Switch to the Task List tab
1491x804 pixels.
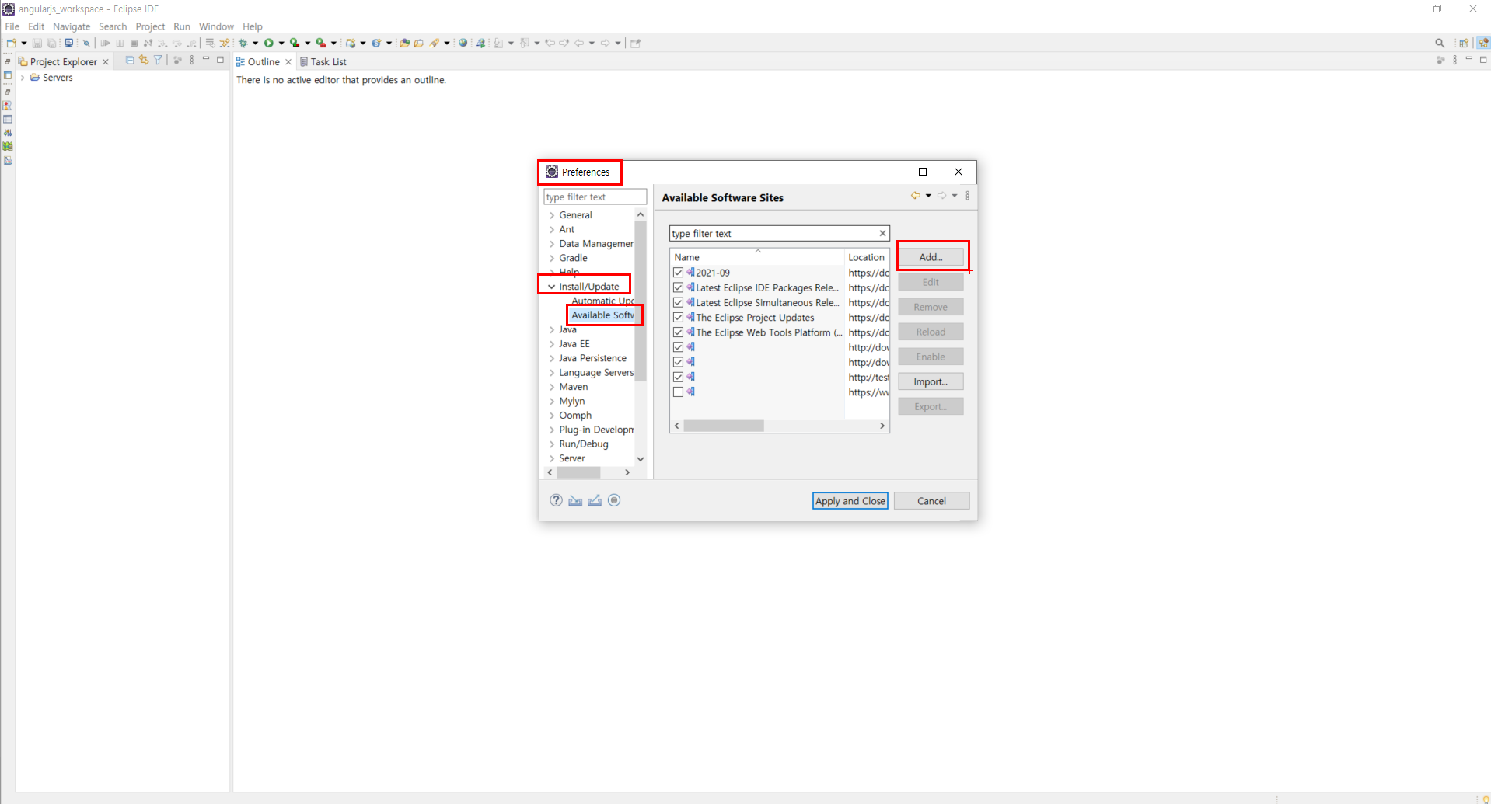[x=323, y=61]
